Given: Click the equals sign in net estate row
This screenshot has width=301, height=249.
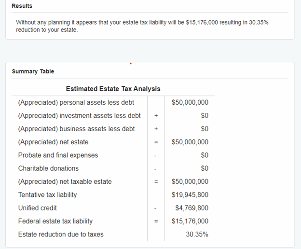Looking at the screenshot, I should click(x=156, y=142).
